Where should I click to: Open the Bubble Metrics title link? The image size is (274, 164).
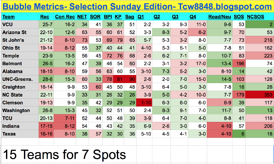pos(137,6)
